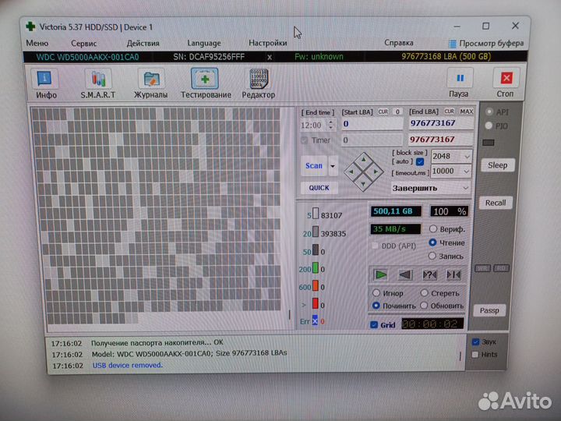Select the Игнор error action
This screenshot has width=561, height=421.
pyautogui.click(x=376, y=293)
